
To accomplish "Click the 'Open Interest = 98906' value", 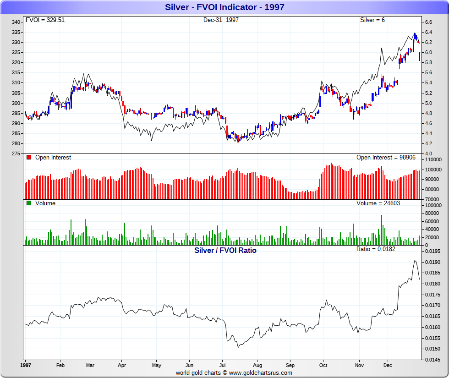I will tap(386, 157).
